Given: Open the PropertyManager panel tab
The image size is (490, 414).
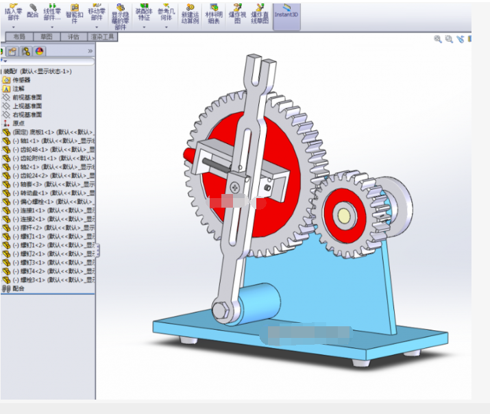Looking at the screenshot, I should (x=12, y=51).
